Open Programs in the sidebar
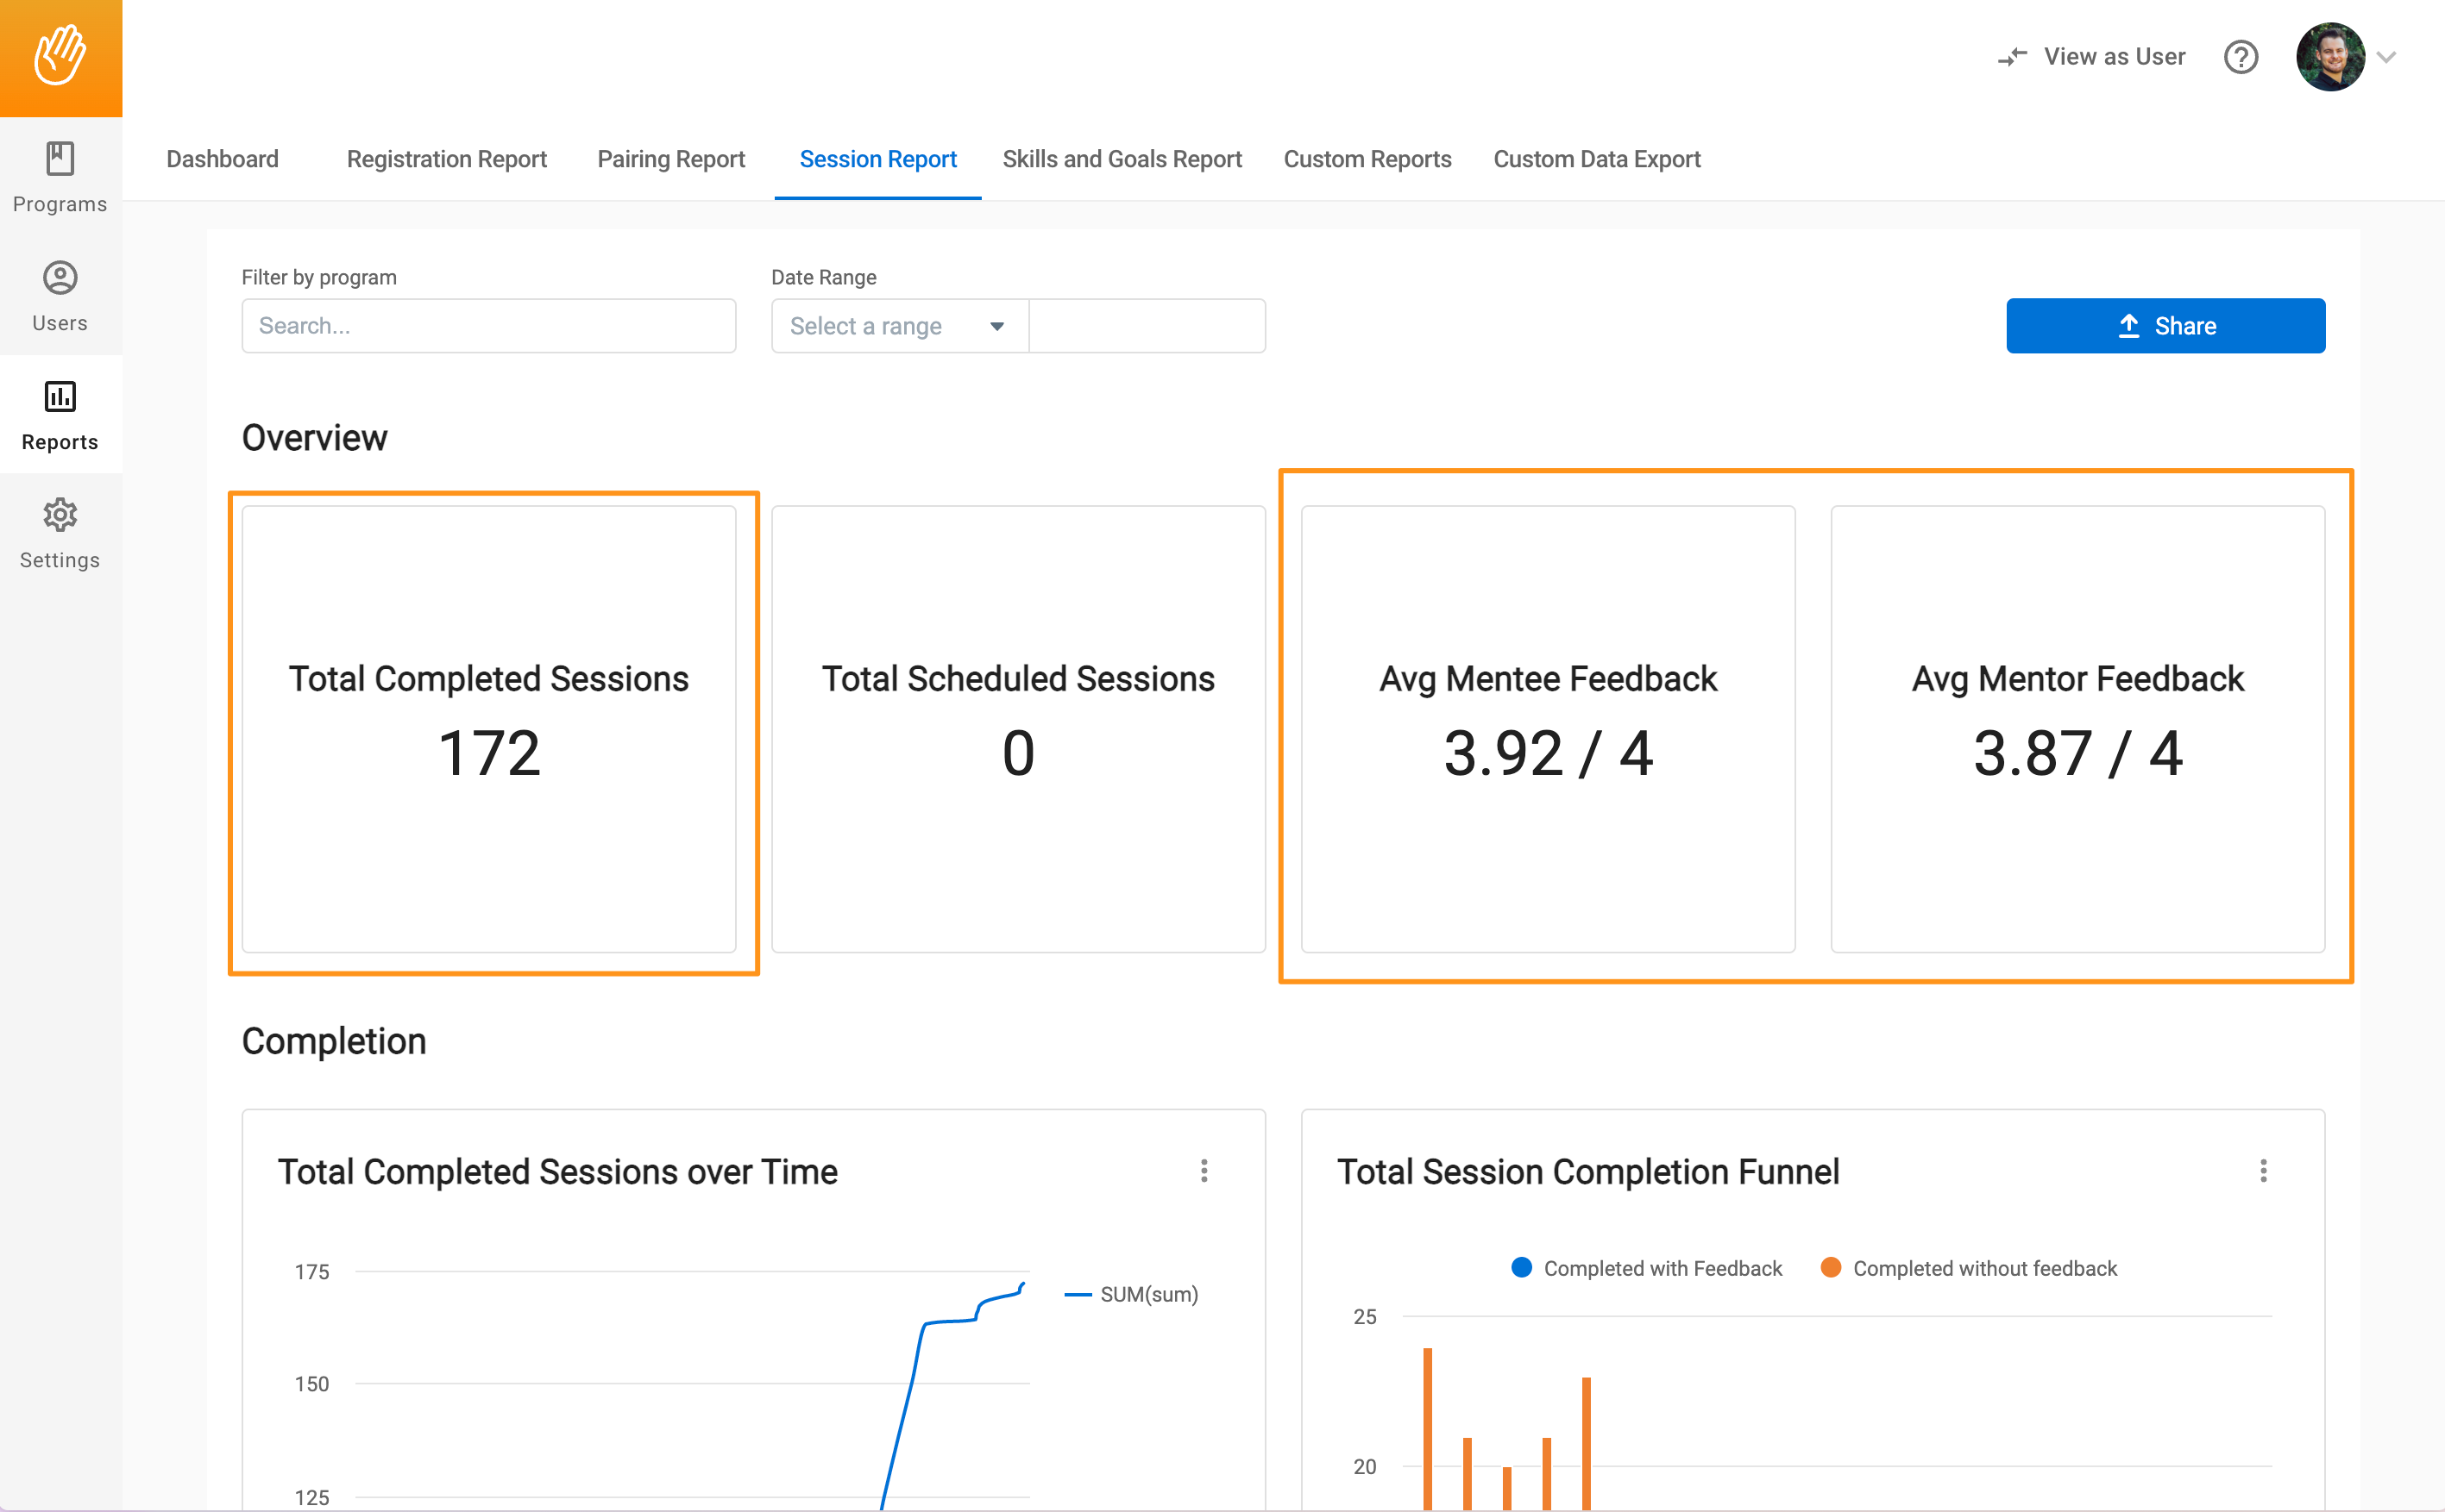The height and width of the screenshot is (1512, 2445). 60,178
